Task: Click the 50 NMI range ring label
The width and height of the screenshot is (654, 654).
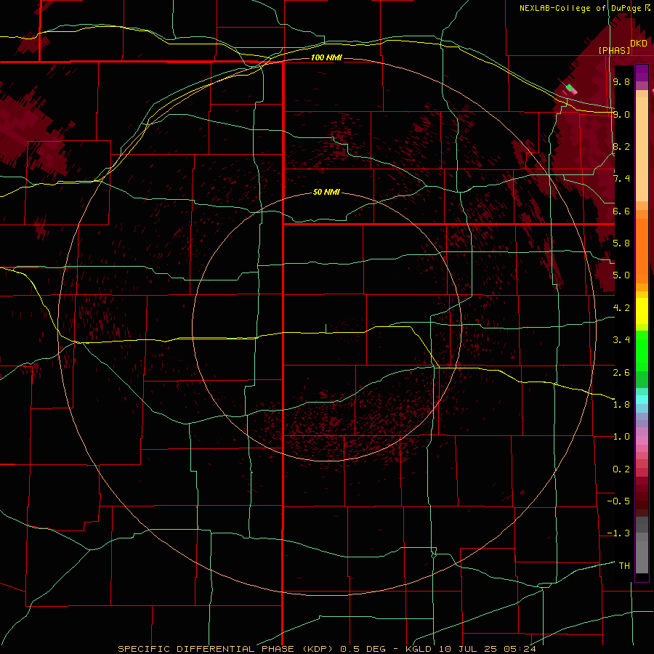Action: click(326, 192)
